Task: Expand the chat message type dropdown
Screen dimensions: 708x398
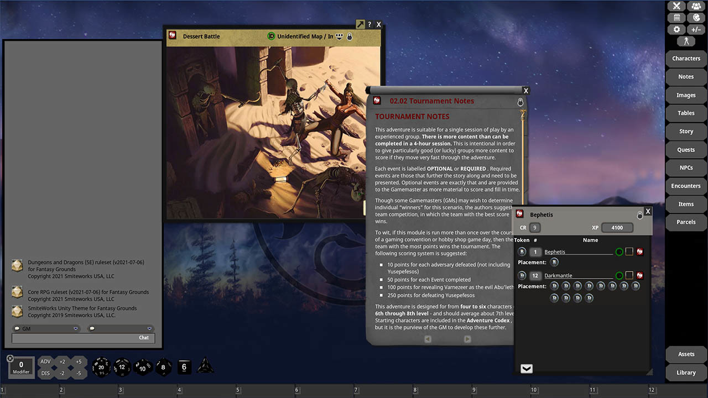Action: pyautogui.click(x=149, y=328)
